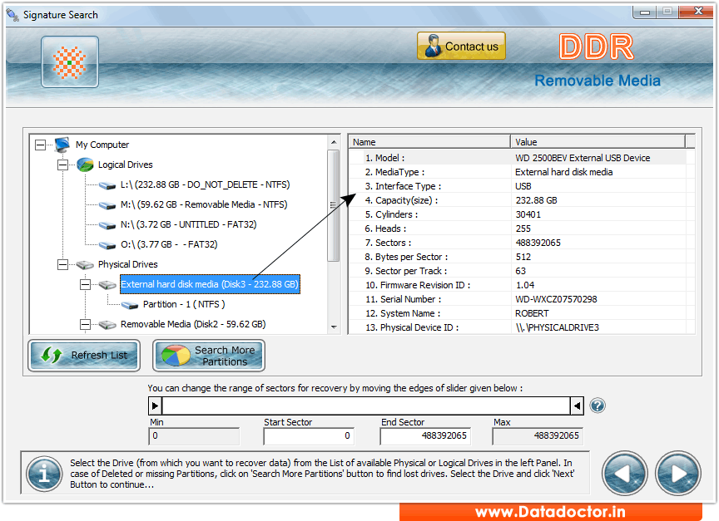Click the green refresh arrows icon
Screen dimensions: 719x521
(52, 355)
